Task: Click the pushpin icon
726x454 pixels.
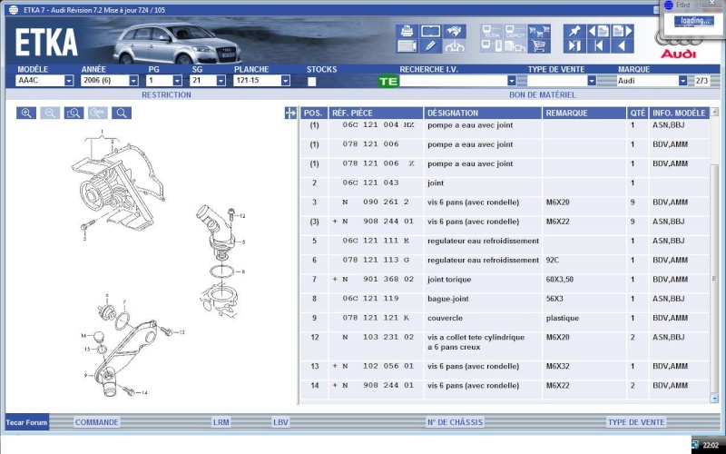Action: (x=574, y=31)
